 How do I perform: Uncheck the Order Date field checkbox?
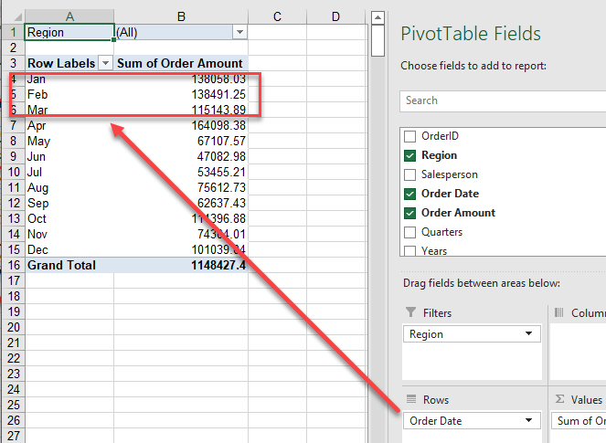[409, 194]
